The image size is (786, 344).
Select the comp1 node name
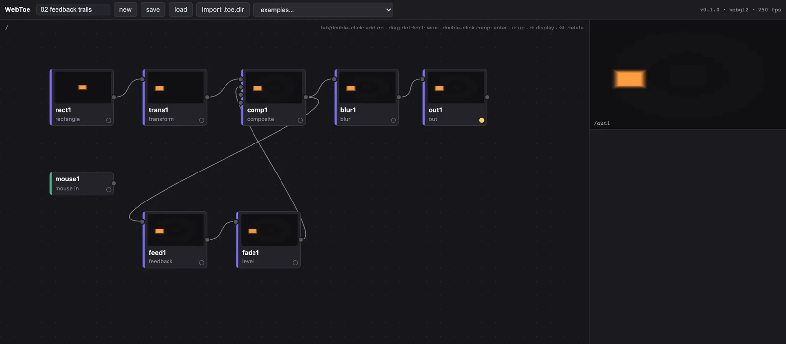(257, 110)
